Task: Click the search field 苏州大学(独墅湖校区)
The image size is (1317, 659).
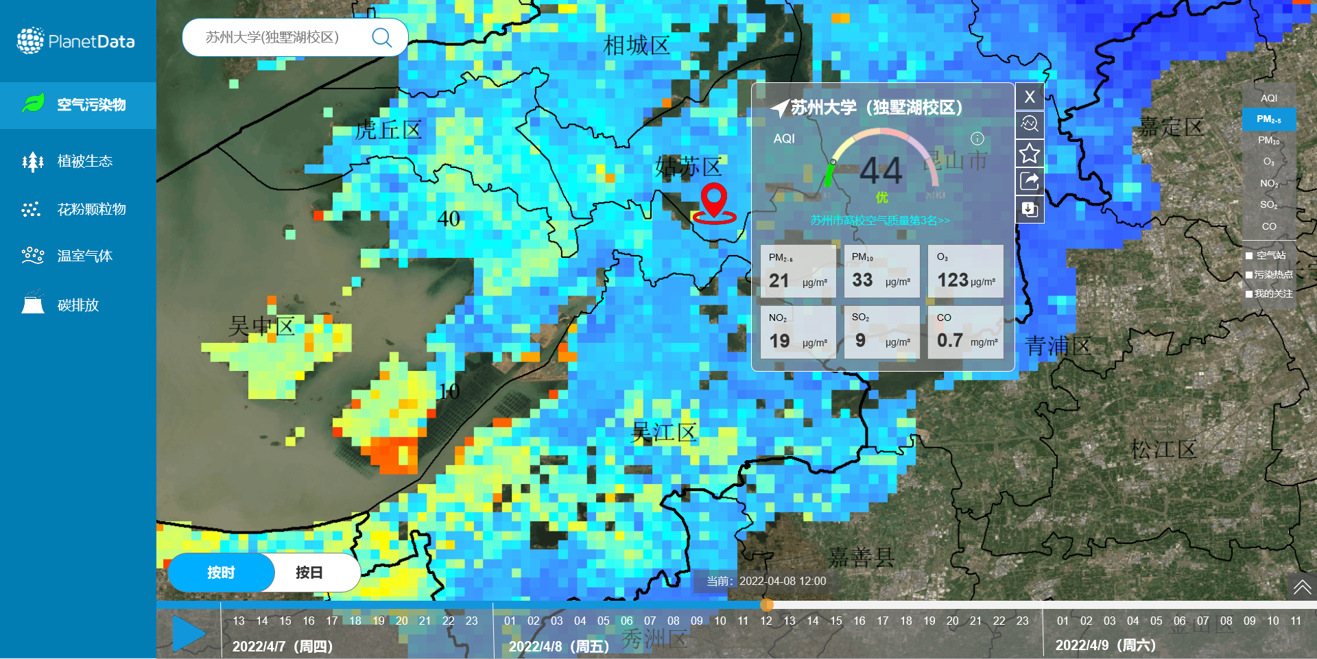Action: click(295, 37)
